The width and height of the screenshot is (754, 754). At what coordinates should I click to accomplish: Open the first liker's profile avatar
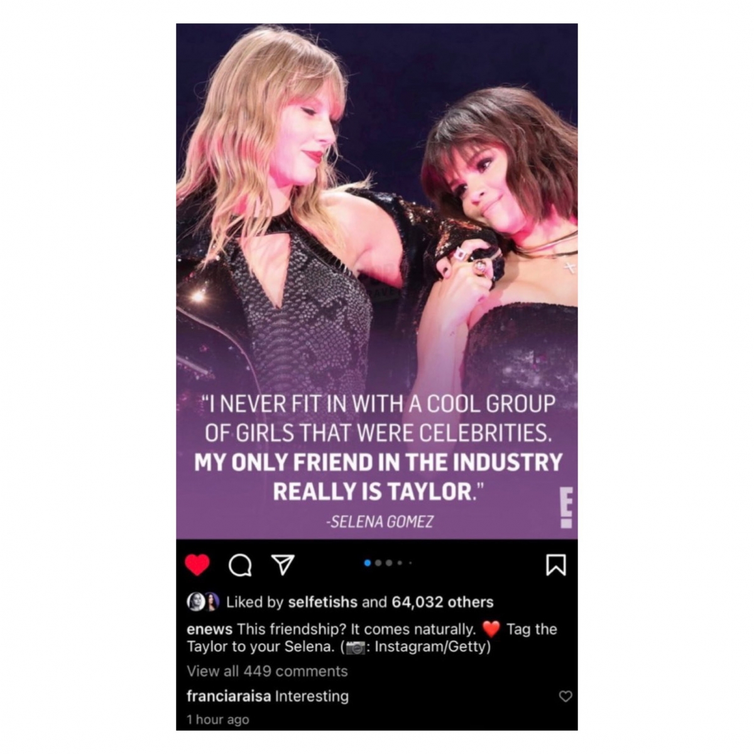coord(195,601)
